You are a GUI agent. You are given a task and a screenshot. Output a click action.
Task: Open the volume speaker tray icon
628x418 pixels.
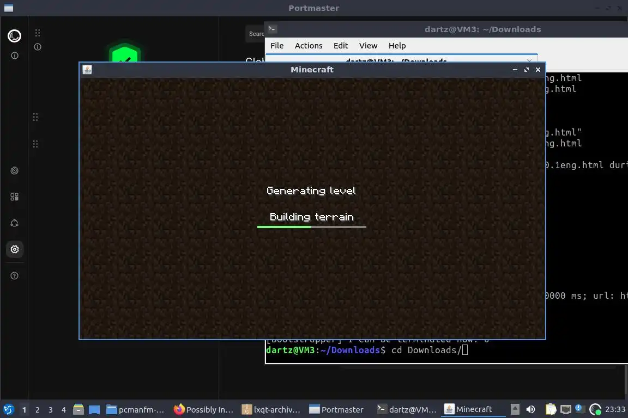tap(530, 409)
